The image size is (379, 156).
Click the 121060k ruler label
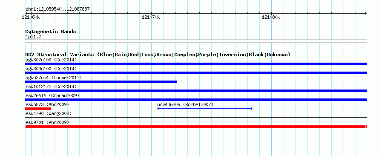tap(31, 17)
